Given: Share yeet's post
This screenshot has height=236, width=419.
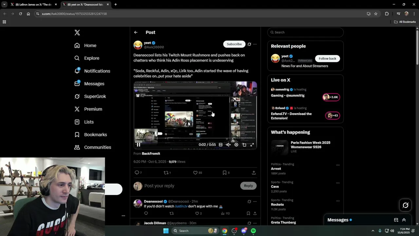Looking at the screenshot, I should (254, 172).
